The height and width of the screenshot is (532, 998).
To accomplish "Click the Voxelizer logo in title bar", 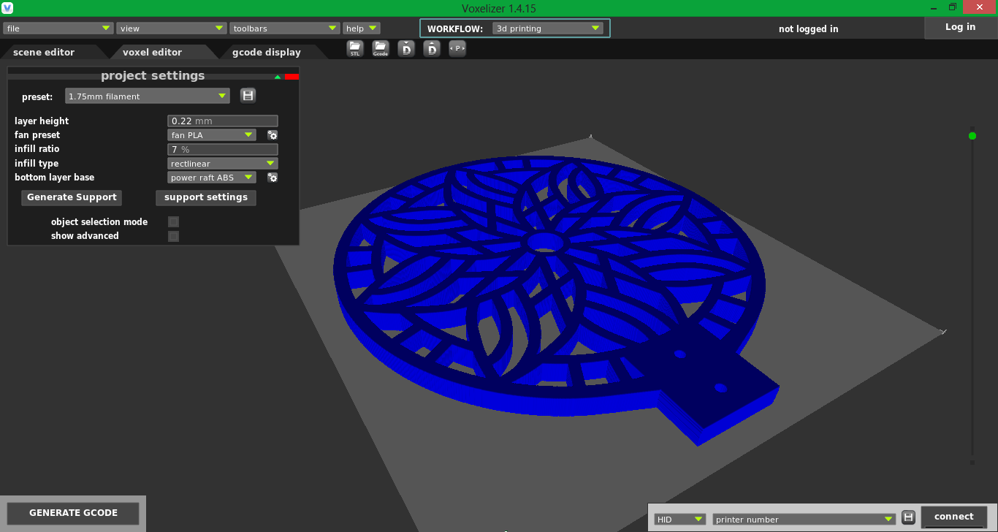I will 7,7.
